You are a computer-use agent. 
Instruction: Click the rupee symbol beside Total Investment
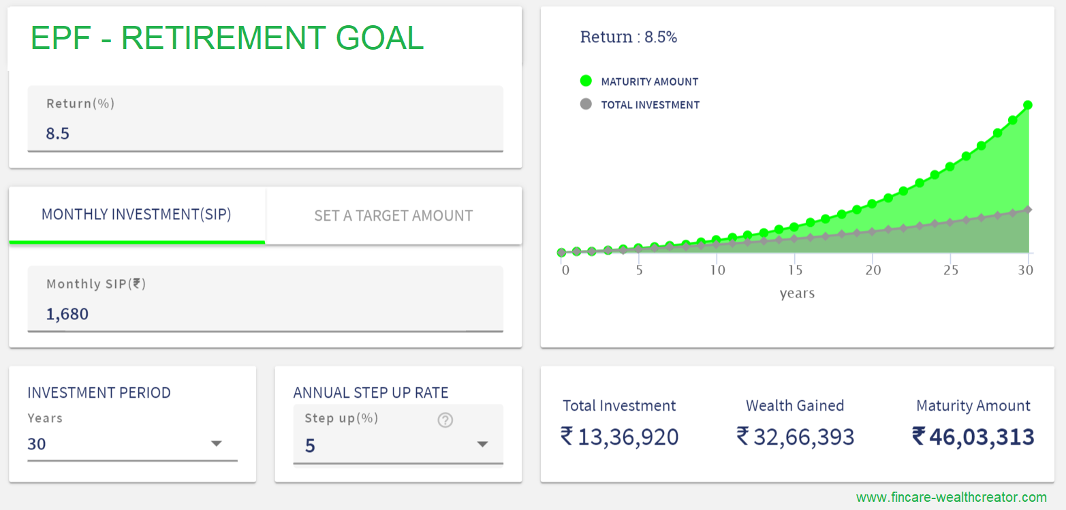pos(567,437)
